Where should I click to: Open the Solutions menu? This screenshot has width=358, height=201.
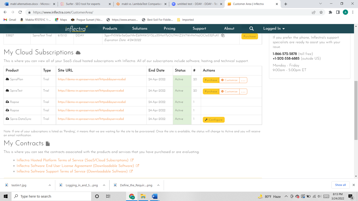point(140,29)
